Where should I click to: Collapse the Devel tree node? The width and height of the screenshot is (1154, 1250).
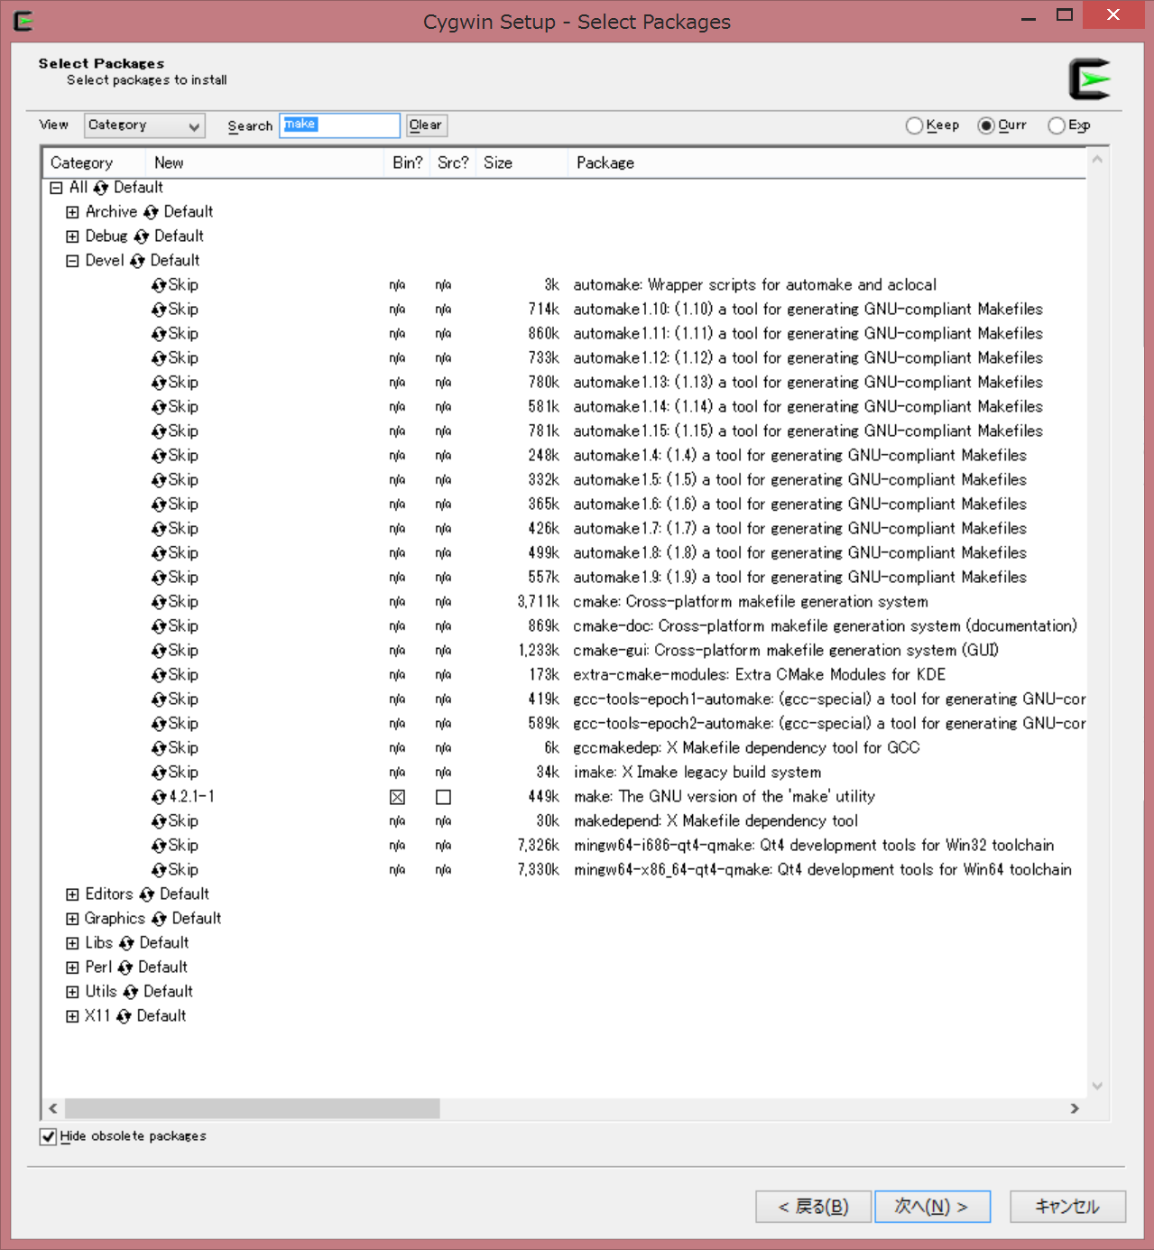pos(72,260)
